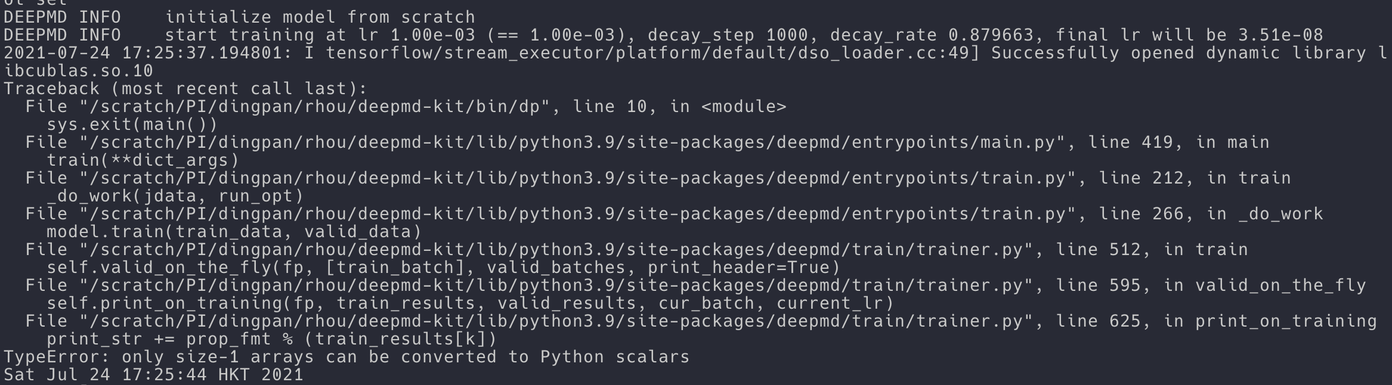Click the 'self.valid_on_the_fly' code line
Screen dimensions: 1392x385
(x=443, y=268)
